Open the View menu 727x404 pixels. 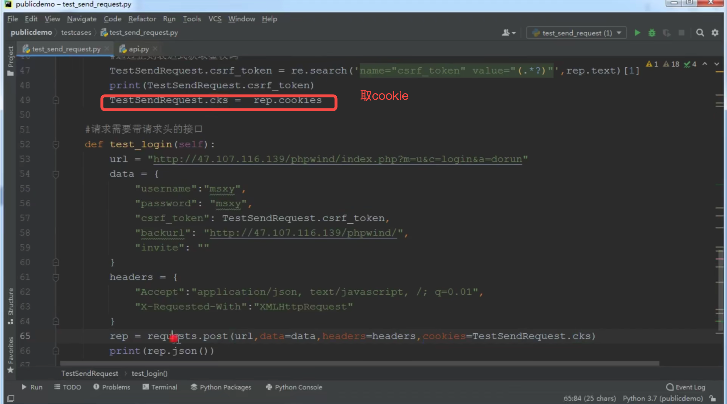tap(52, 19)
